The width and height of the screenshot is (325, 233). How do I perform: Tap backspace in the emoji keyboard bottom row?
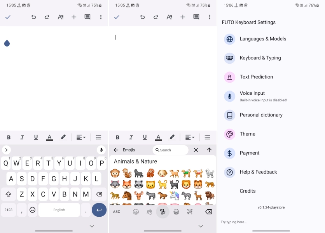coord(208,212)
